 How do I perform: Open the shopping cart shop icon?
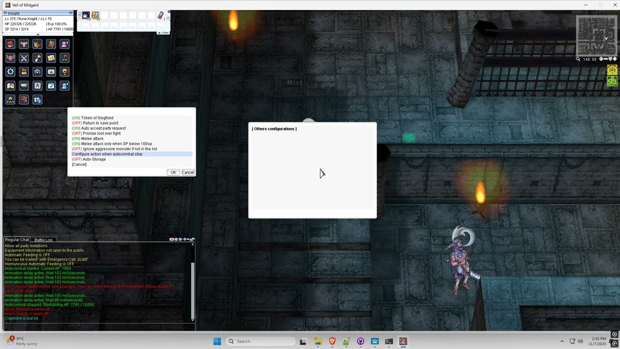click(x=24, y=86)
